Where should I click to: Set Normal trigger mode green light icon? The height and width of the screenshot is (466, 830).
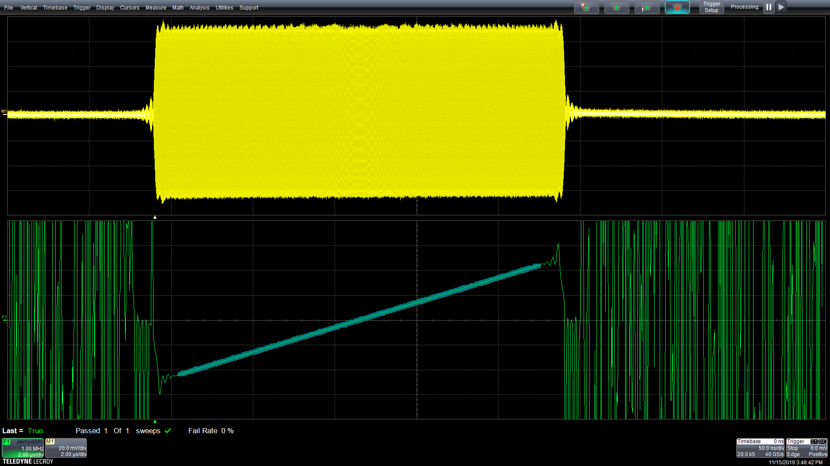(616, 7)
